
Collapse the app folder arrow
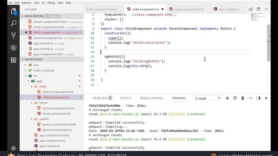[29, 81]
